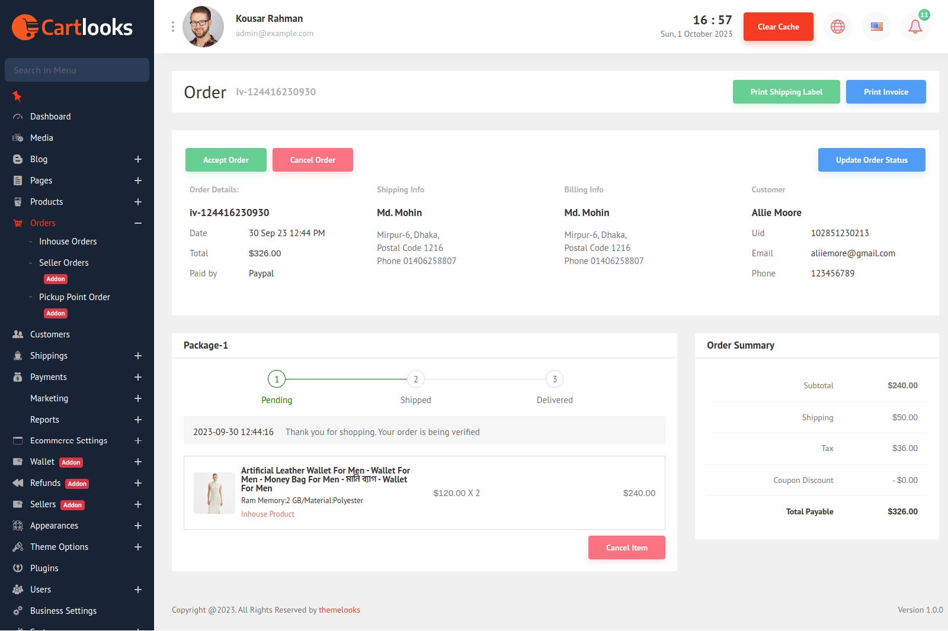Open the globe website icon
948x631 pixels.
[x=837, y=27]
